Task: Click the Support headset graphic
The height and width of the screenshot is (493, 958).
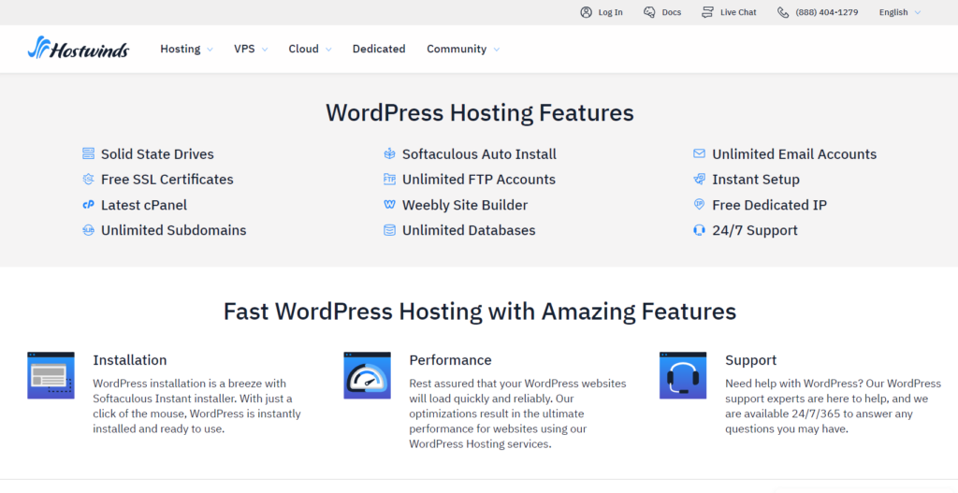Action: (683, 375)
